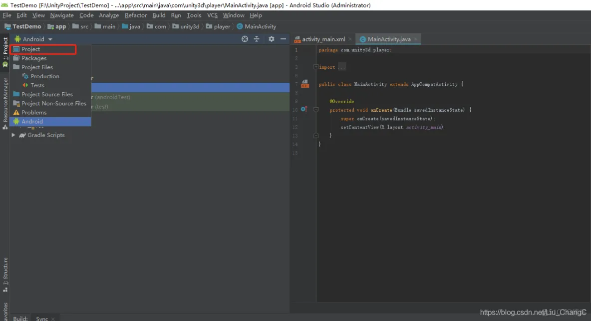This screenshot has height=321, width=591.
Task: Click related XML layout gutter icon
Action: pyautogui.click(x=305, y=84)
